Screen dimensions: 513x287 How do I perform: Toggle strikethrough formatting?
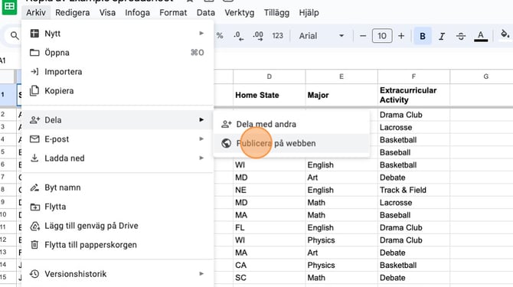461,36
